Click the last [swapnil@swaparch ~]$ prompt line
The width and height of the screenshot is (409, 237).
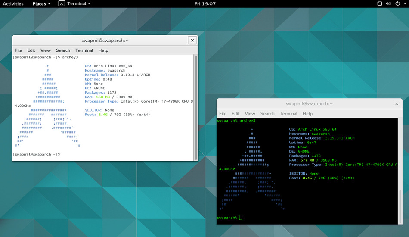point(37,154)
